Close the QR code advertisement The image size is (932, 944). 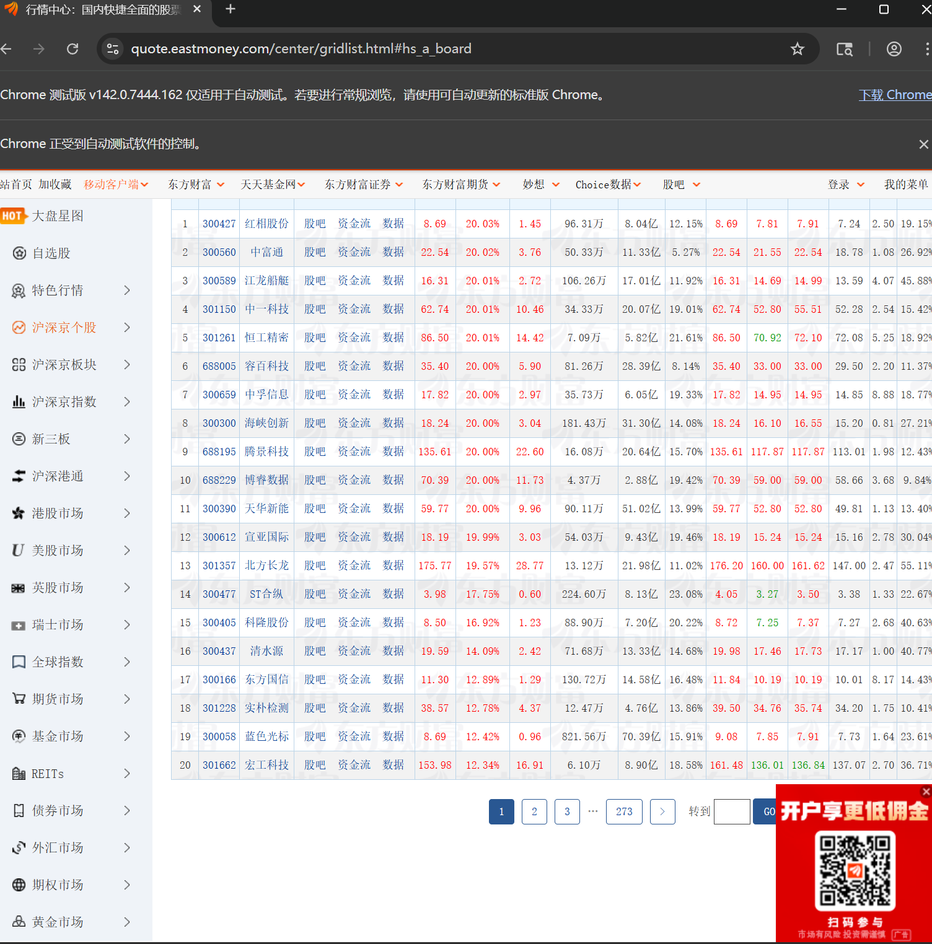pyautogui.click(x=926, y=791)
